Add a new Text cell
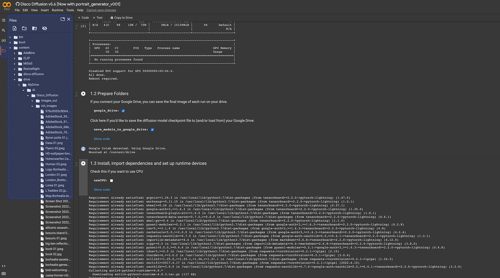The image size is (500, 278). click(98, 18)
